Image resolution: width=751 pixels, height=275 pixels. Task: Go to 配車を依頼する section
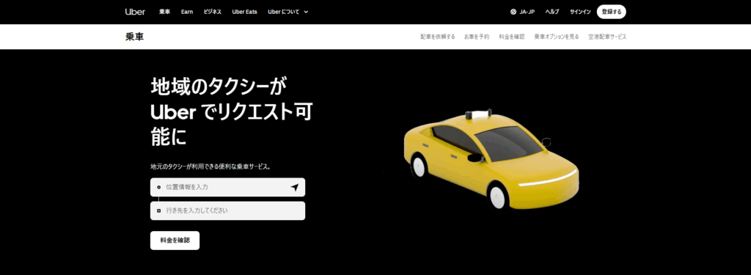[438, 37]
